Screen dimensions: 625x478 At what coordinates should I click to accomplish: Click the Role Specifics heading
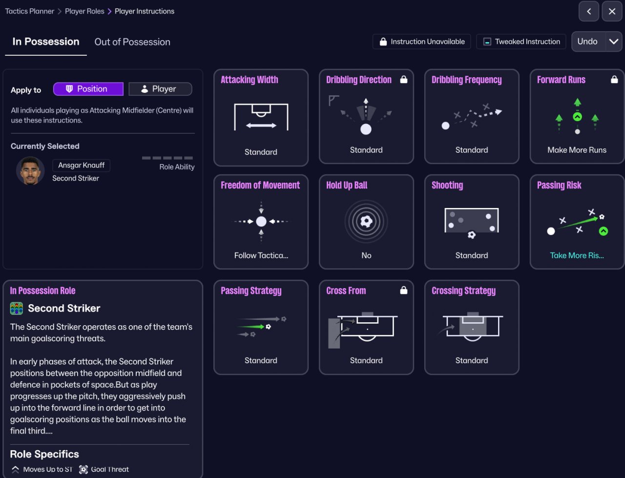[x=44, y=454]
